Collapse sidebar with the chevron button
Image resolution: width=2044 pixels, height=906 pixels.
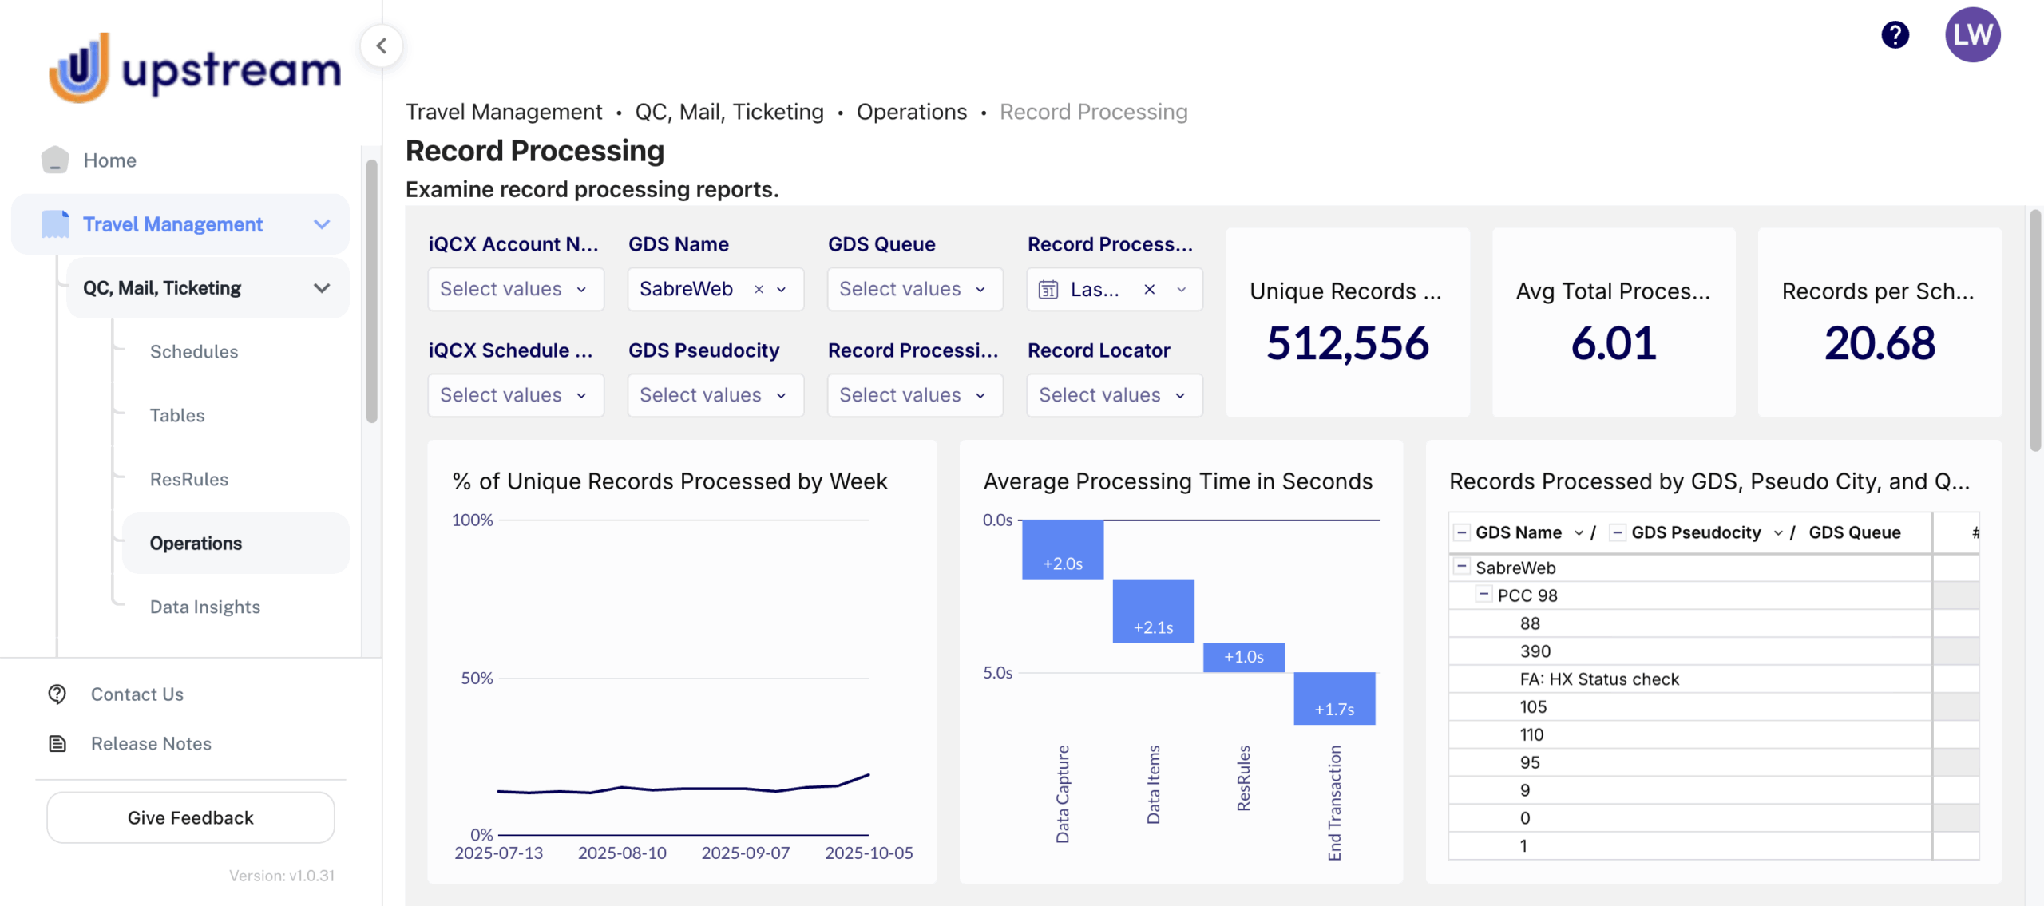[x=382, y=45]
